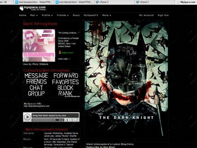
Task: Switch to the MySpace.com browser tab
Action: [x=186, y=2]
